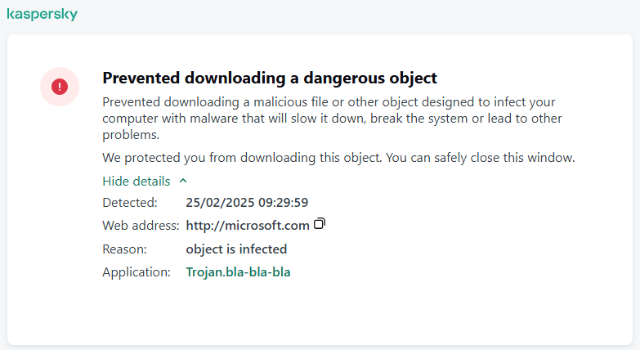Click the red exclamation warning icon
This screenshot has height=350, width=640.
[x=60, y=86]
